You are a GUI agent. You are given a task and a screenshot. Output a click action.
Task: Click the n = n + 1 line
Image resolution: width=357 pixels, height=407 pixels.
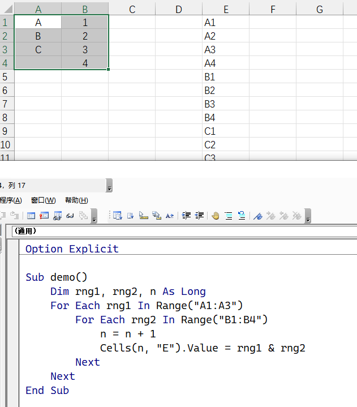click(x=128, y=334)
